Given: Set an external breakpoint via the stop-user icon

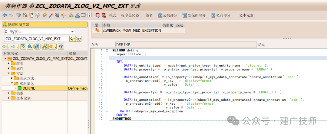Looking at the screenshot, I should [104, 15].
